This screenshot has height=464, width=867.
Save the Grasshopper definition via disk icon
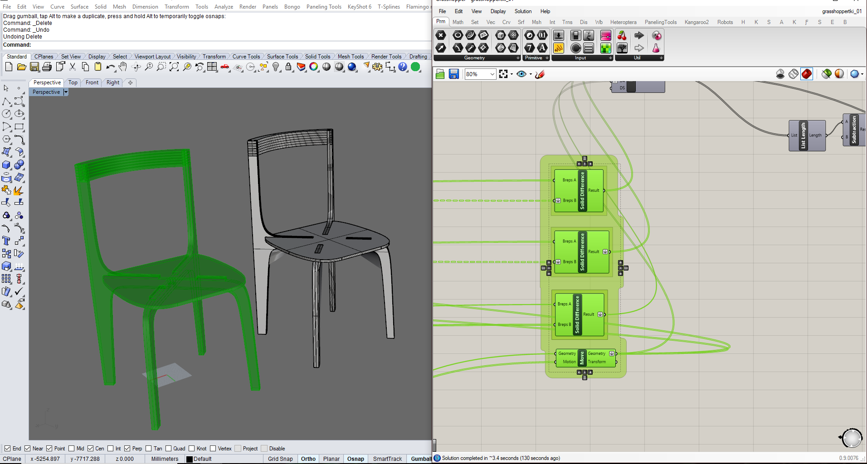(454, 74)
